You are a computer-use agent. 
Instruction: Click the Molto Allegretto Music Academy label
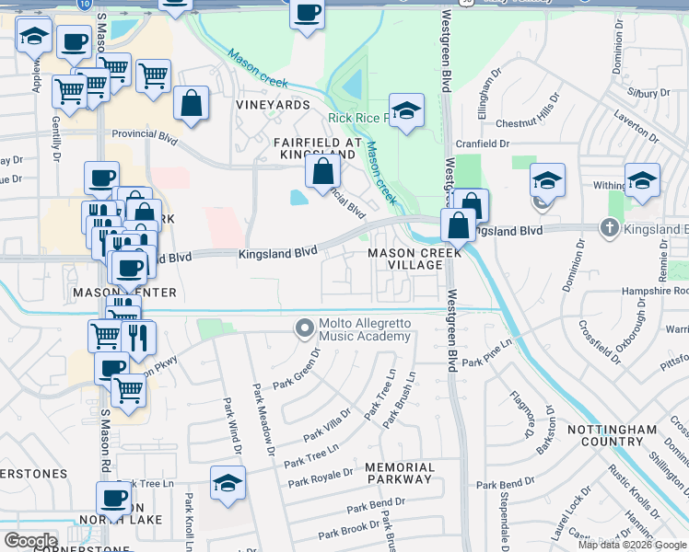pyautogui.click(x=365, y=329)
